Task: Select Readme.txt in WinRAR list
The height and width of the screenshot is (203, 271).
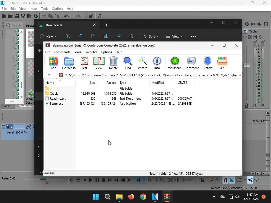Action: point(119,99)
